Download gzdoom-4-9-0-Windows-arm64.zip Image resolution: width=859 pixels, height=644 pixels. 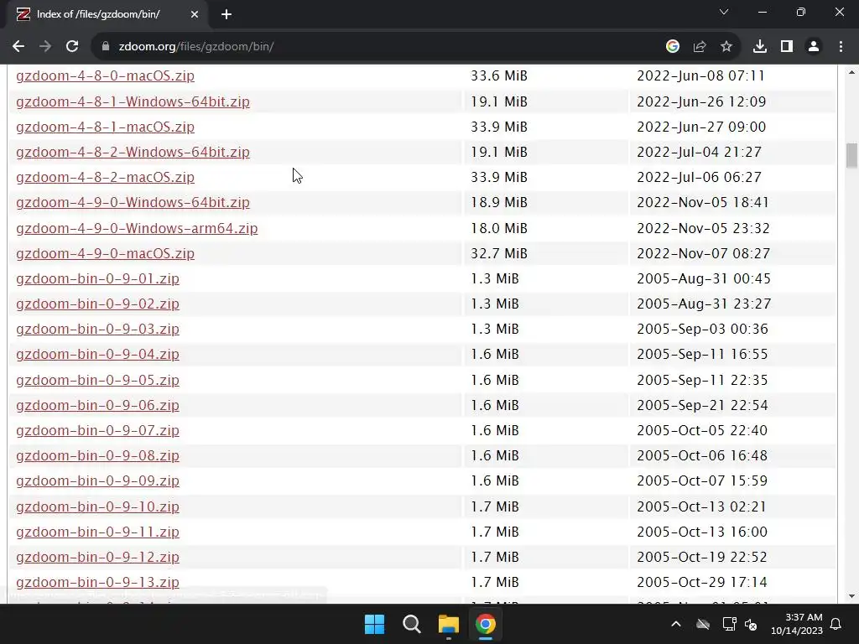(137, 228)
